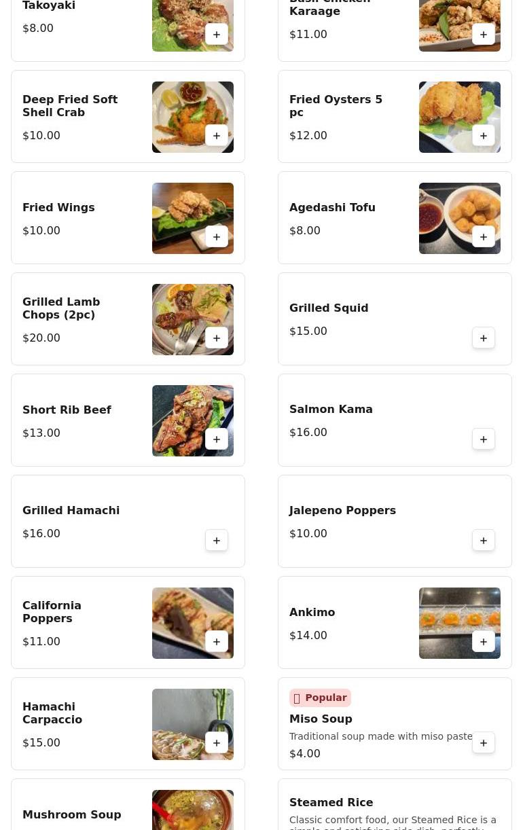Image resolution: width=523 pixels, height=830 pixels.
Task: Open the Mushroom Soup image
Action: click(x=193, y=810)
